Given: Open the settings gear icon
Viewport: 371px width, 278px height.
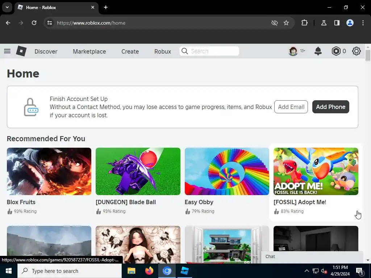Looking at the screenshot, I should click(x=357, y=51).
